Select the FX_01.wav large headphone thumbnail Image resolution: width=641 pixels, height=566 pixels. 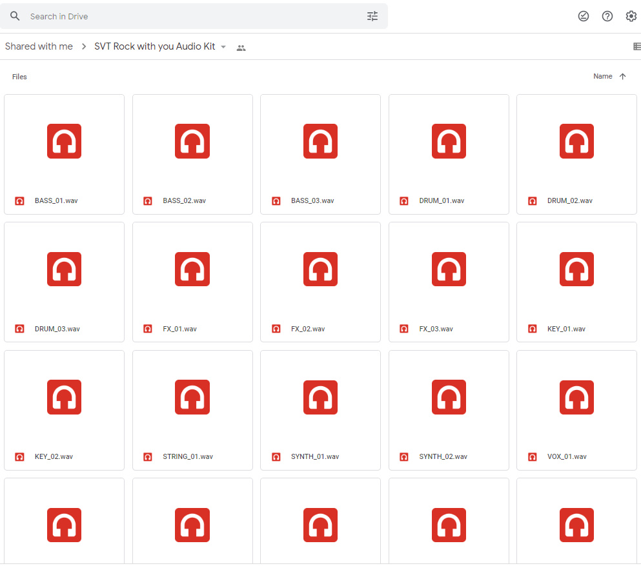pos(192,269)
